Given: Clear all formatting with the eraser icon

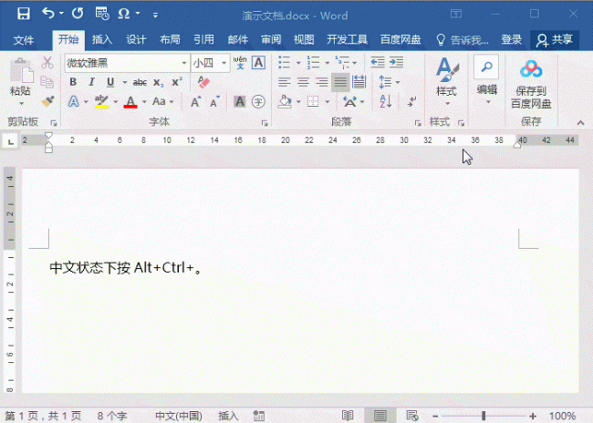Looking at the screenshot, I should pos(203,82).
